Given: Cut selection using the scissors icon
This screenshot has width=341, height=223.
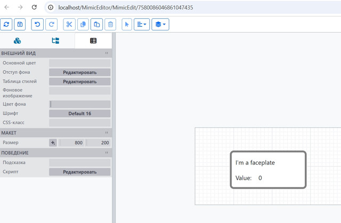Looking at the screenshot, I should coord(69,24).
